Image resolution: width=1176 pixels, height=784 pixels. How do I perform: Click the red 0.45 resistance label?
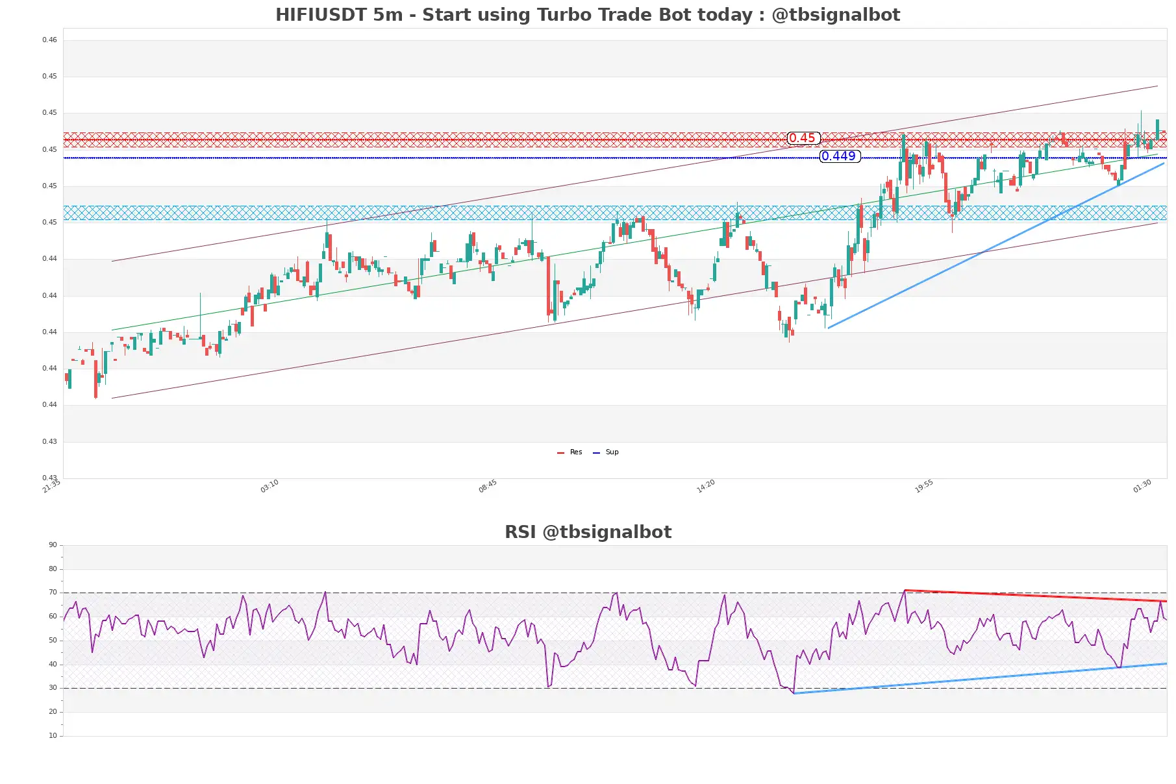point(803,138)
